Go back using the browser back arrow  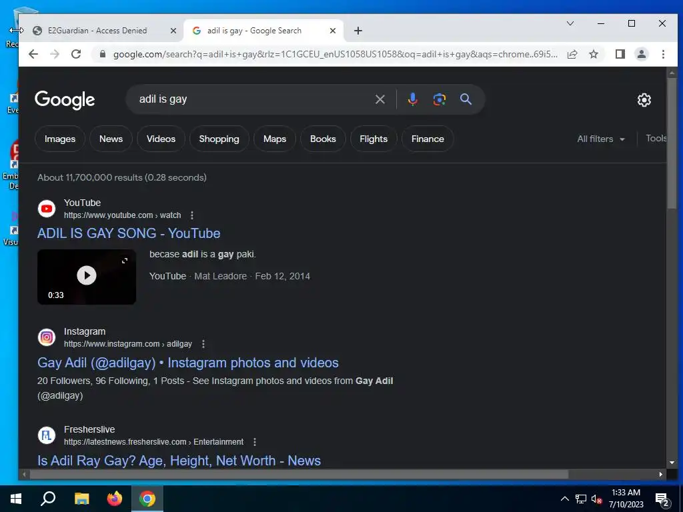33,54
